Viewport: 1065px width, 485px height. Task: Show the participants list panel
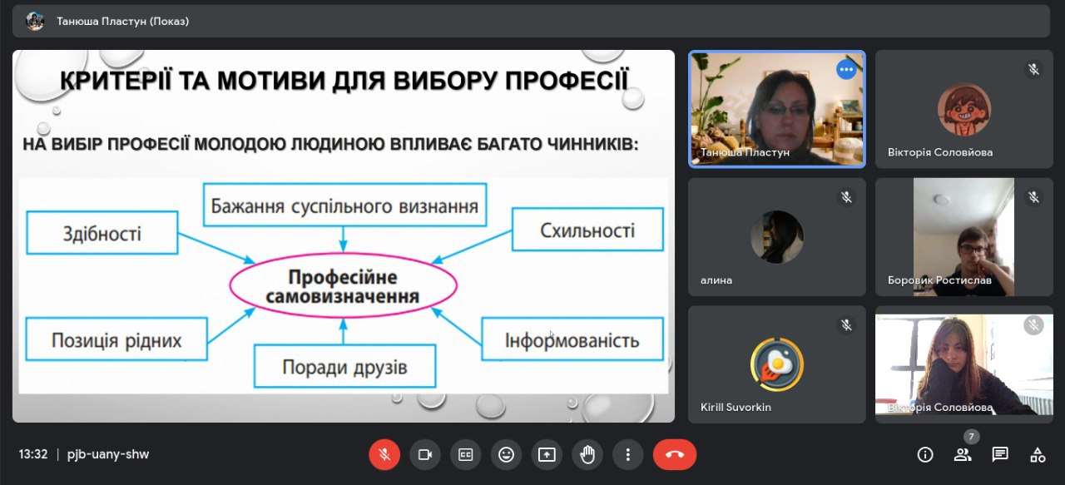[x=963, y=454]
